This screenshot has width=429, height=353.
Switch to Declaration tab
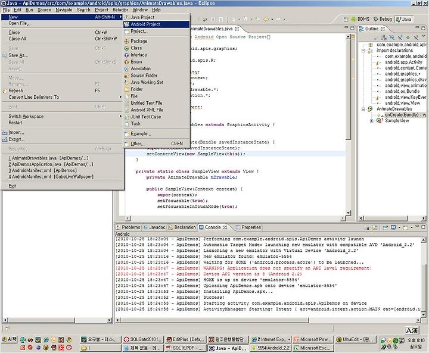tap(182, 227)
